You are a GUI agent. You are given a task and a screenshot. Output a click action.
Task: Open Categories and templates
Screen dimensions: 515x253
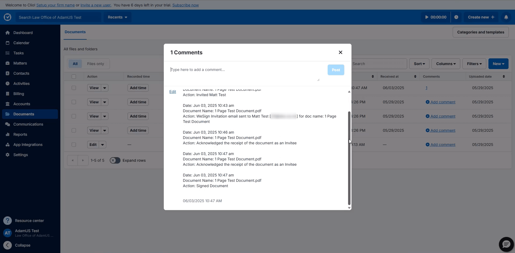pos(480,32)
